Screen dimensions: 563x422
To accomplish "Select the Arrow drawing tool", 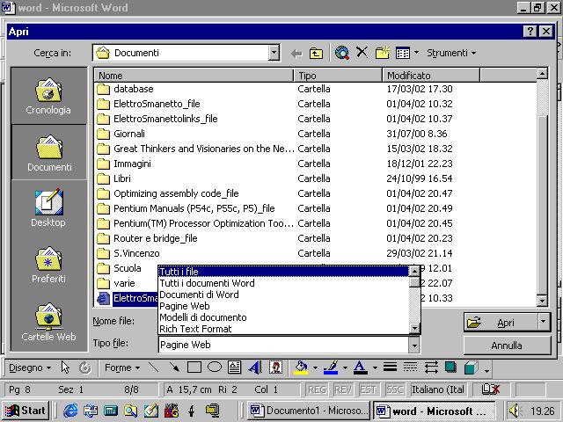I will pos(174,367).
